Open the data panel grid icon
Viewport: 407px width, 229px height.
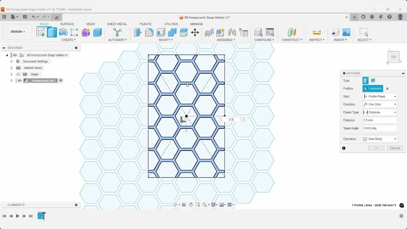coord(4,17)
